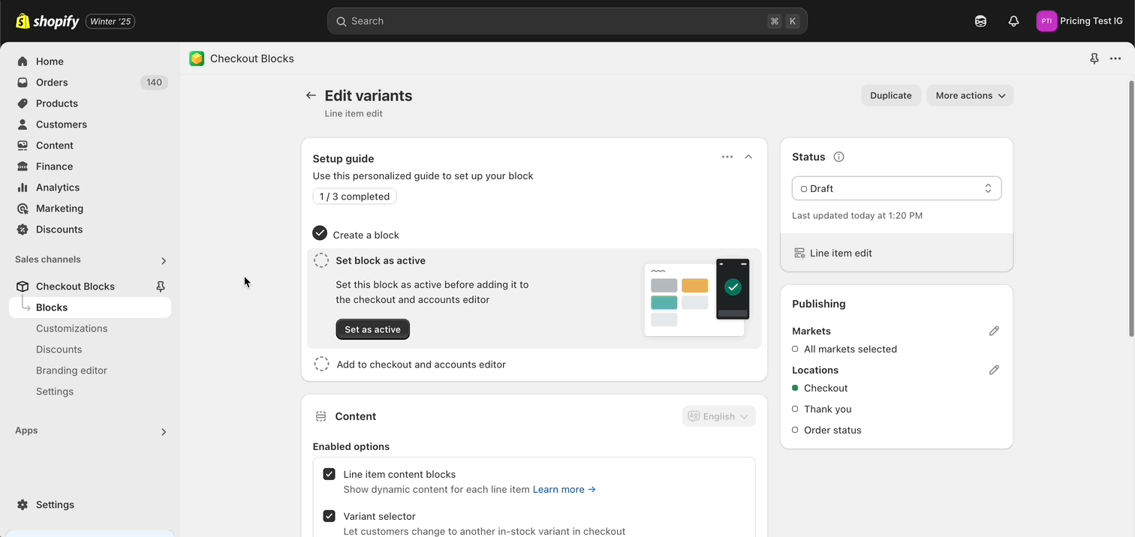The image size is (1135, 537).
Task: Follow the Learn more link
Action: point(564,490)
